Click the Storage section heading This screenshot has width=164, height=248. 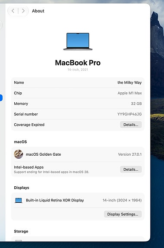[x=21, y=231]
